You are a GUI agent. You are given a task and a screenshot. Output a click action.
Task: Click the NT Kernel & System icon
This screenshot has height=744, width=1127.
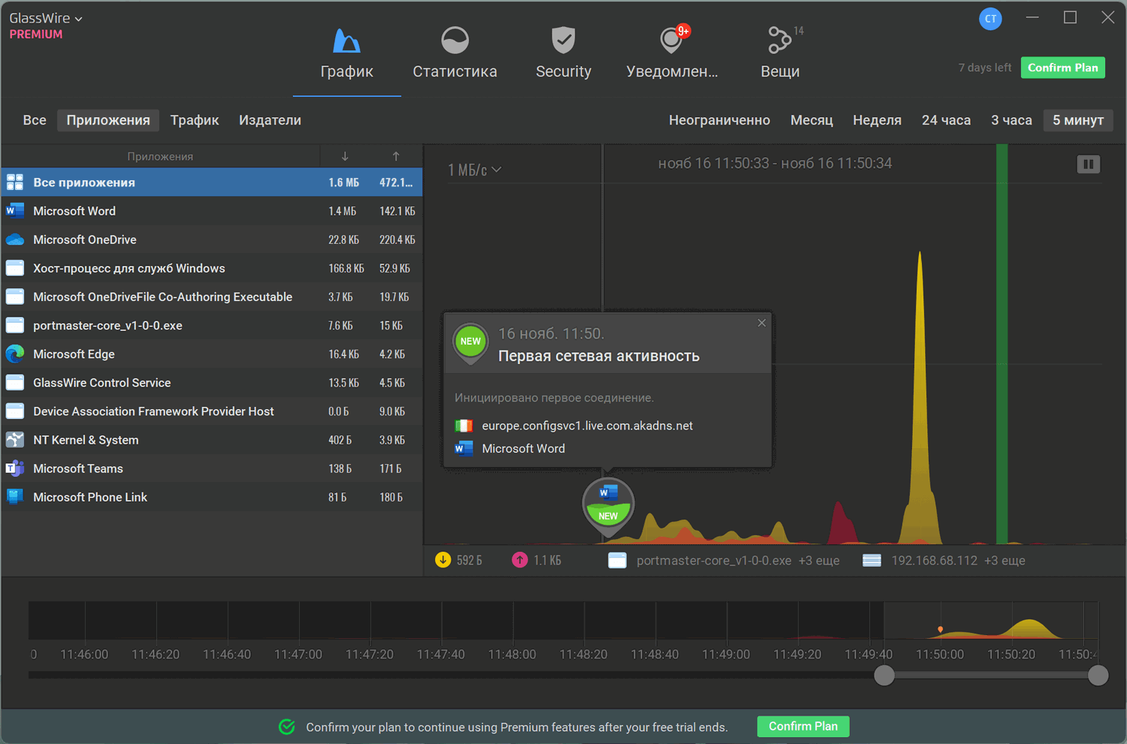click(x=15, y=440)
